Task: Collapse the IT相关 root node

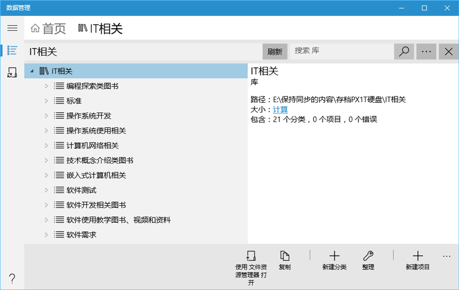Action: (32, 70)
